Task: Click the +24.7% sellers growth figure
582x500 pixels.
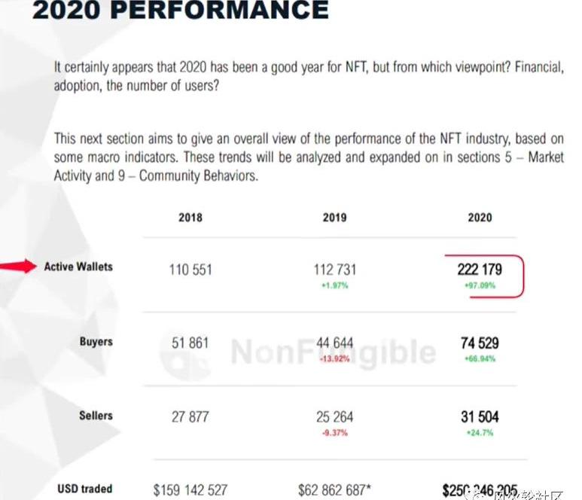Action: pyautogui.click(x=480, y=433)
